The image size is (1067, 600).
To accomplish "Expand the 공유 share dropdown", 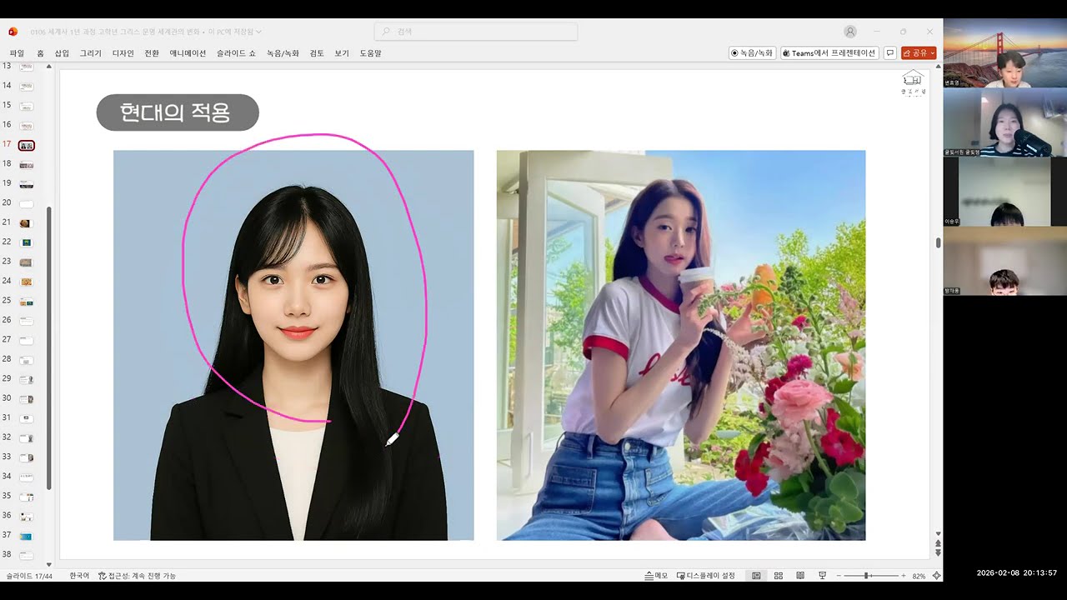I will tap(932, 52).
